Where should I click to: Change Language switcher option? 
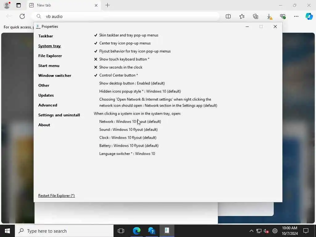pos(127,154)
